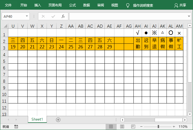Click the vertical scrollbar down arrow

[190, 114]
